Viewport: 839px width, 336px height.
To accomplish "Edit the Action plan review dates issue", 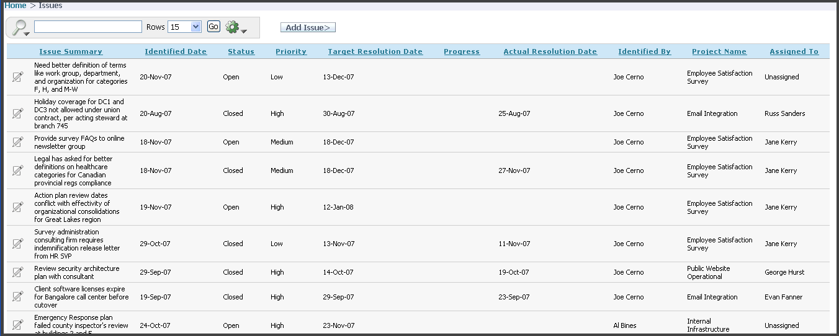I will [18, 207].
